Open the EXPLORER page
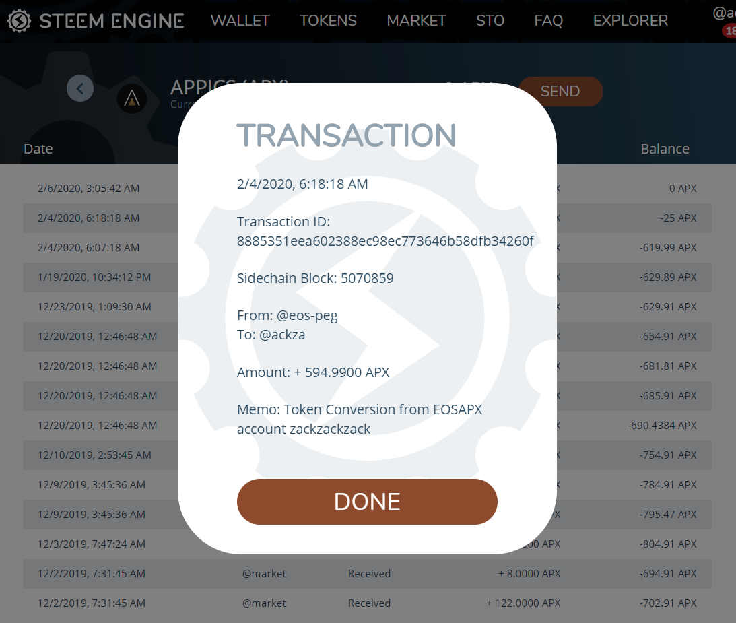Screen dimensions: 736x623 point(630,21)
